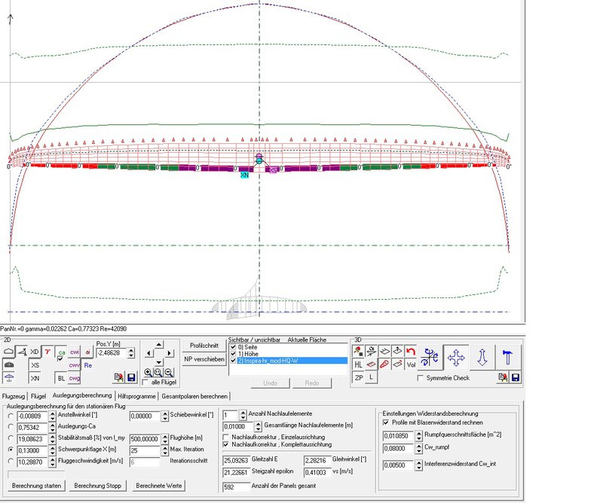
Task: Increase Flughöhe with its spinner arrow
Action: (x=165, y=437)
